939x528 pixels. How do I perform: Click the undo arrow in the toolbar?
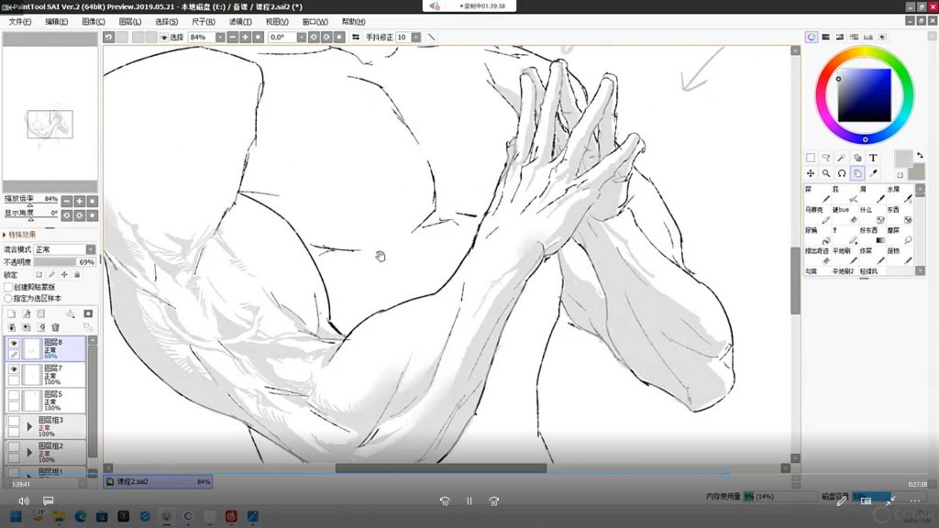109,38
